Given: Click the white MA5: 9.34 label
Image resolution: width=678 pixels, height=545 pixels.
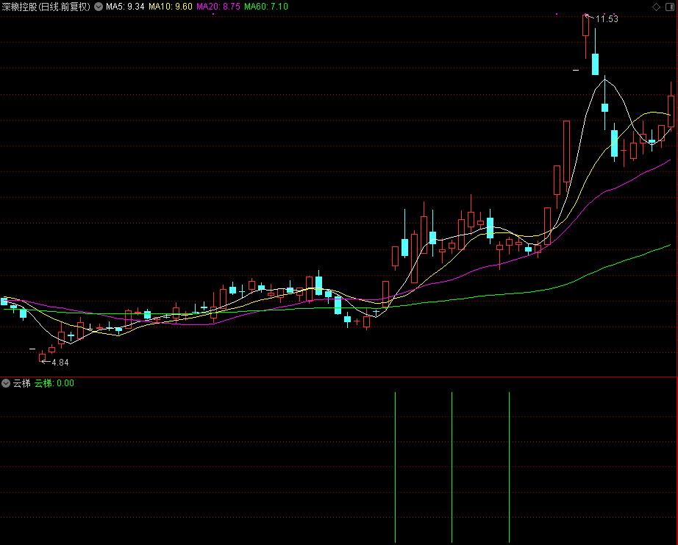Looking at the screenshot, I should (125, 7).
